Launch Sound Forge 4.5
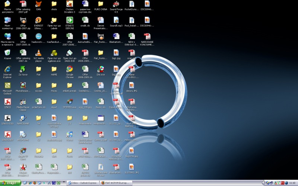The height and width of the screenshot is (186, 298). [116, 4]
